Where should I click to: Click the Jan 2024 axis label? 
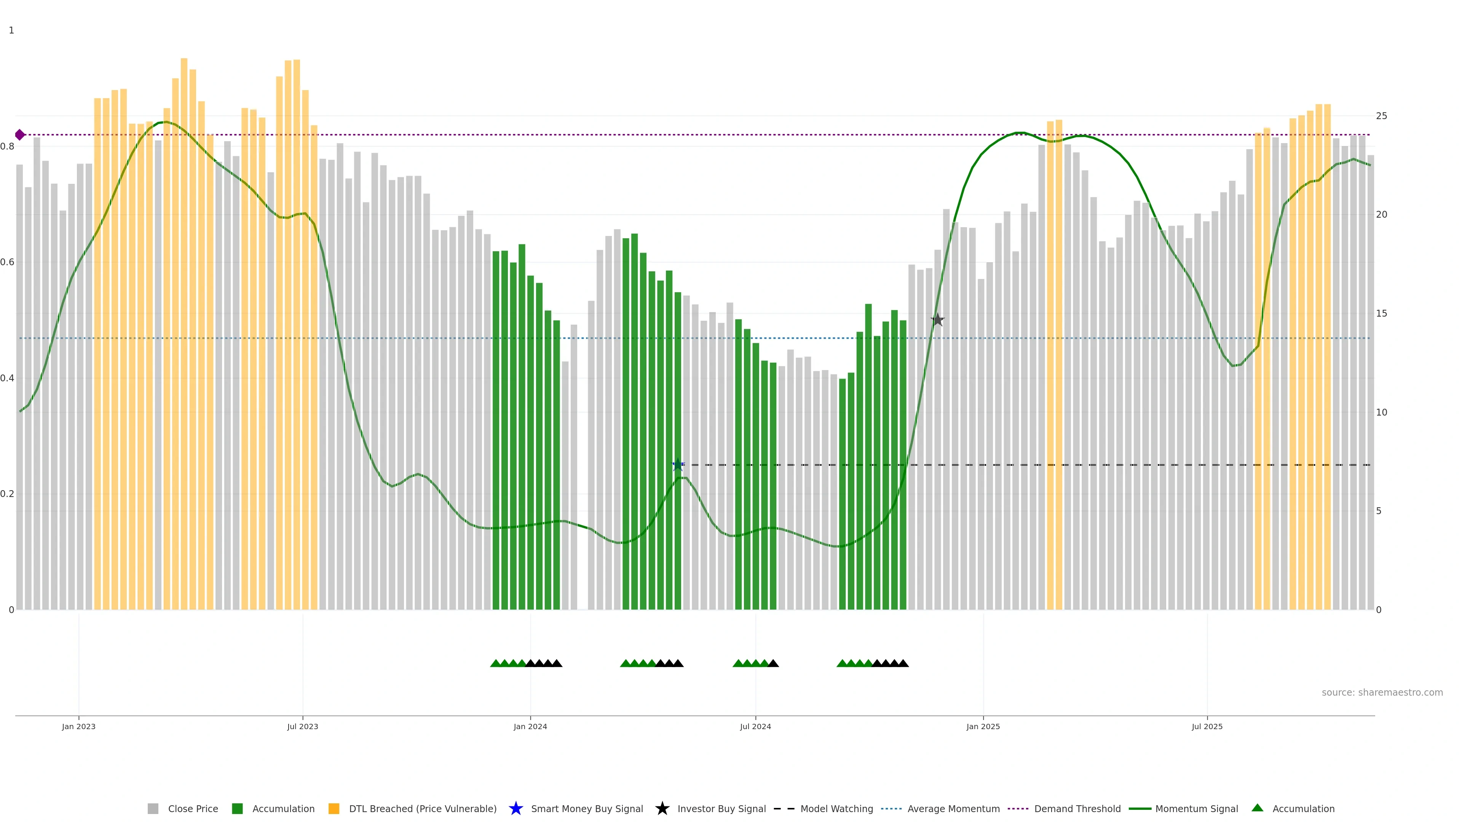click(530, 727)
